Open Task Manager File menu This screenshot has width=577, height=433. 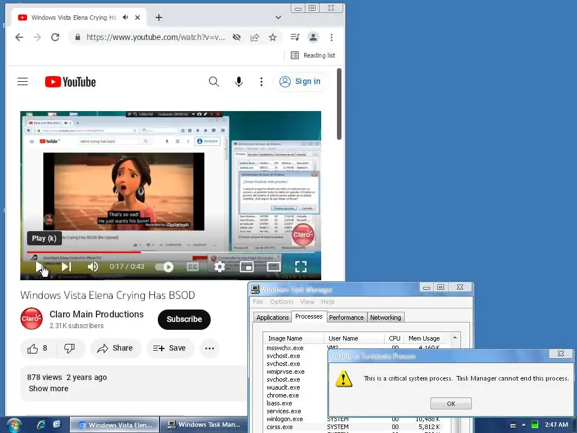click(258, 302)
